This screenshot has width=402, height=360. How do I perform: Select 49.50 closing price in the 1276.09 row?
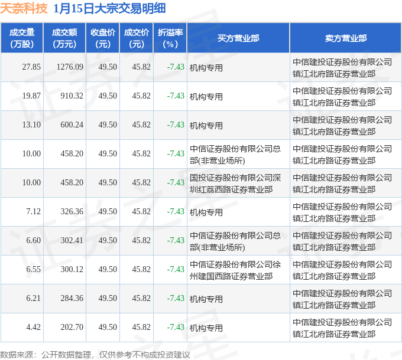(x=108, y=67)
